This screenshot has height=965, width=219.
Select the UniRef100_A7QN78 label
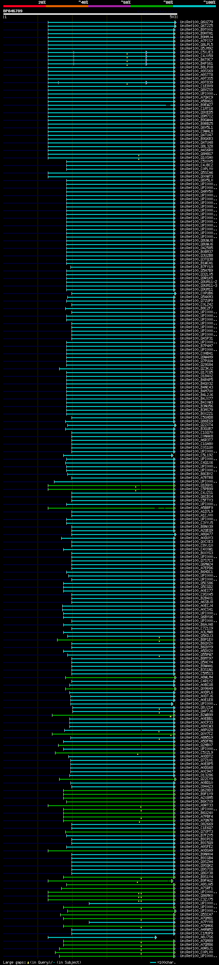point(196,821)
